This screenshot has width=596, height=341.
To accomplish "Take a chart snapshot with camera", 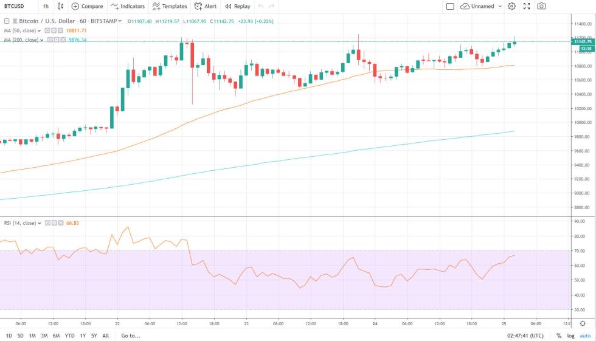I will pyautogui.click(x=541, y=6).
